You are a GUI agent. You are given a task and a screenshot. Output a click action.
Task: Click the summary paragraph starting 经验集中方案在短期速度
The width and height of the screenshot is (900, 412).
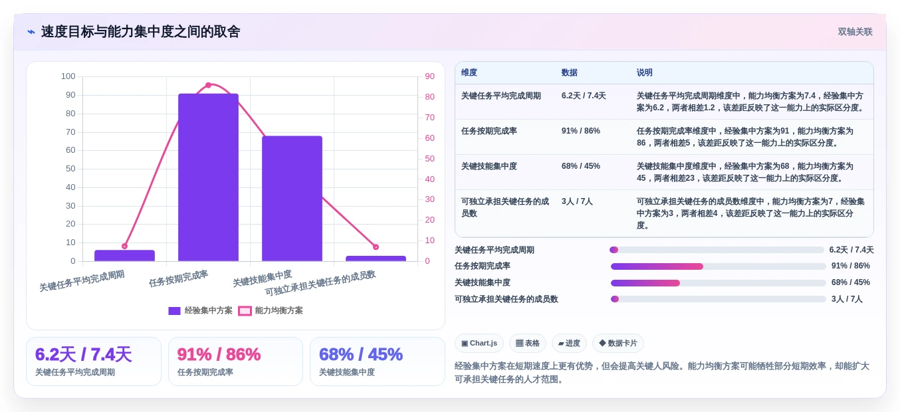click(x=662, y=373)
